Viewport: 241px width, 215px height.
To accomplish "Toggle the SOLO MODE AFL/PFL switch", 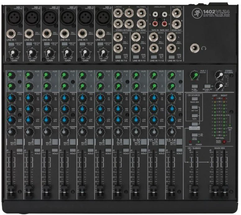I will (195, 135).
